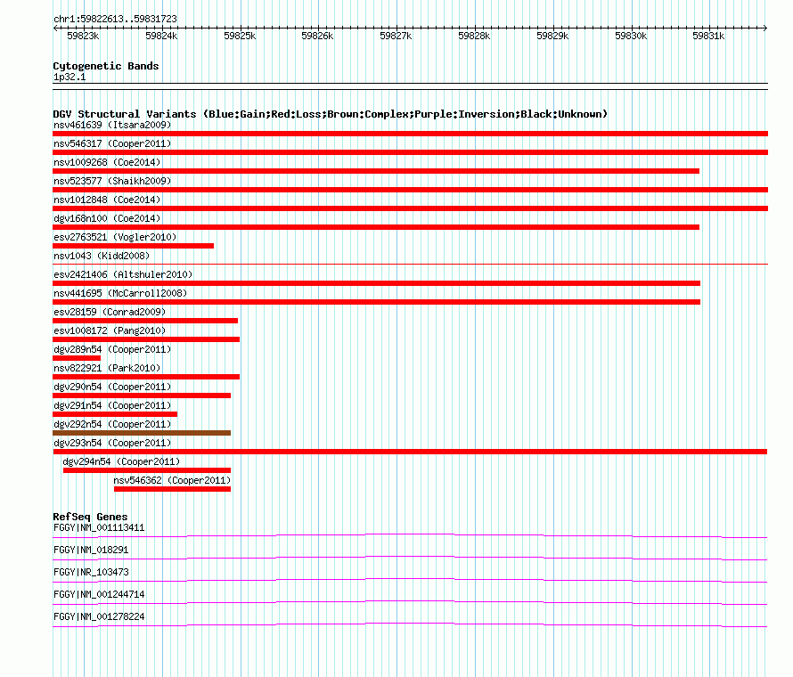The image size is (793, 677).
Task: Click the chr1:59822613..59831723 coordinate label
Action: [x=115, y=20]
